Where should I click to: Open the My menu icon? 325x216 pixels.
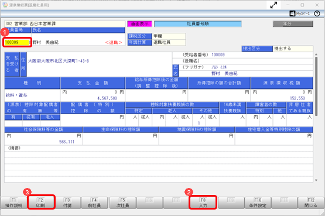tap(300, 13)
